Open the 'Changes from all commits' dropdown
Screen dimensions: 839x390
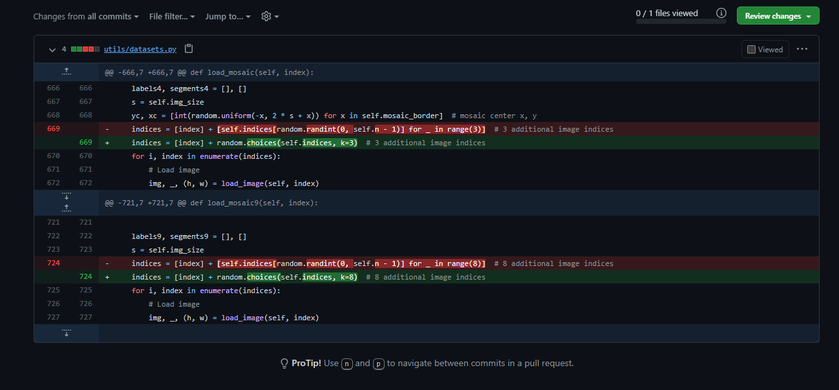click(x=86, y=16)
